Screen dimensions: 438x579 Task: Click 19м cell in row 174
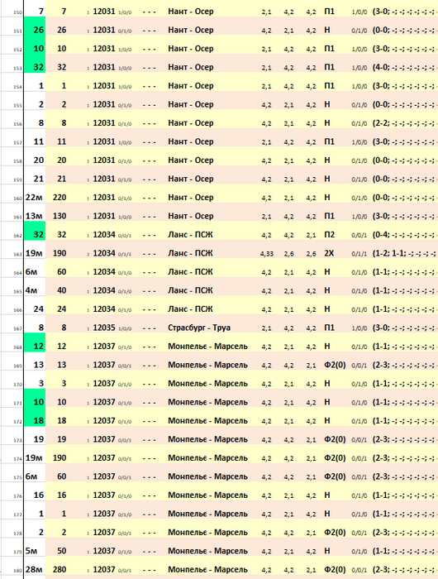(34, 458)
